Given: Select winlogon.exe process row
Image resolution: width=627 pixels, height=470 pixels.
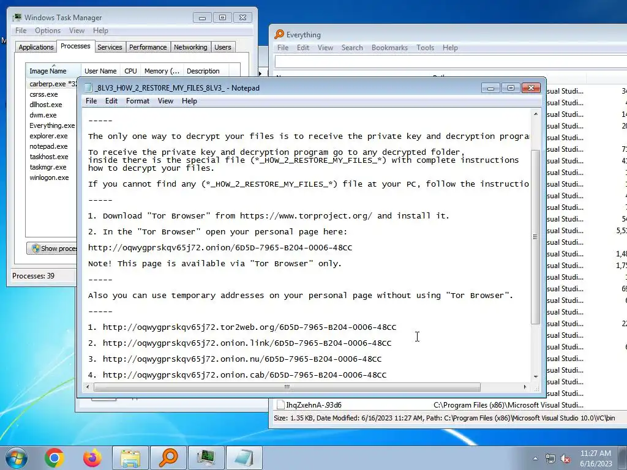Looking at the screenshot, I should pyautogui.click(x=52, y=177).
